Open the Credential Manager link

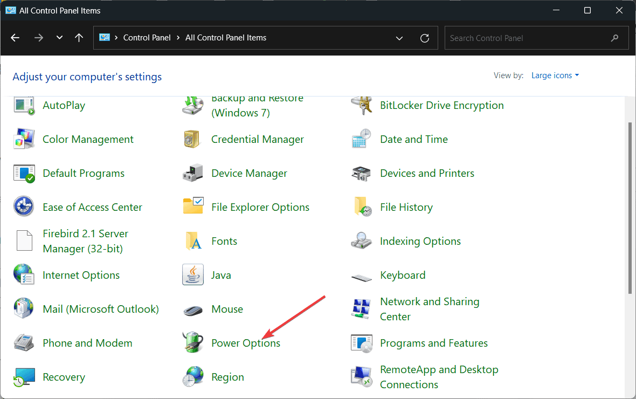click(x=258, y=139)
